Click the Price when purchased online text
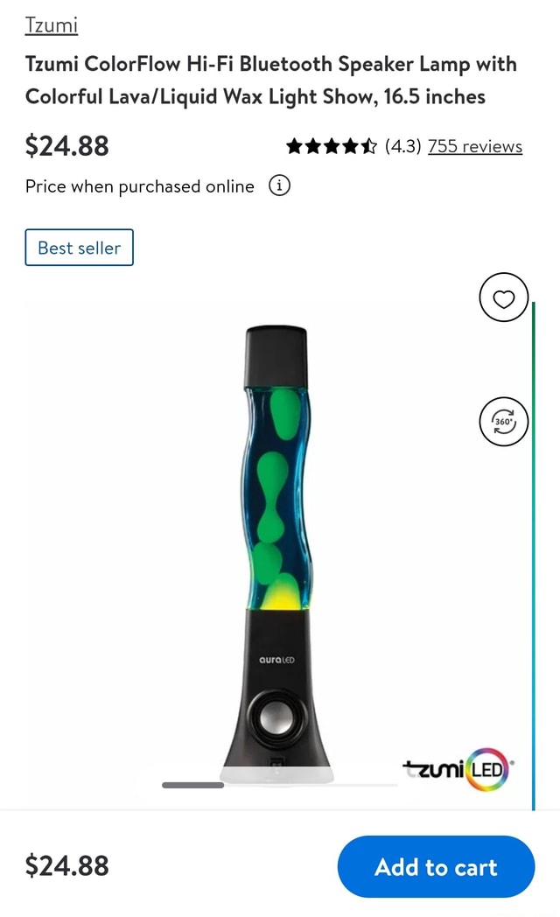The width and height of the screenshot is (560, 917). click(140, 186)
